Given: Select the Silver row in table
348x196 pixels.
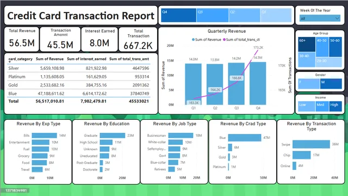Looking at the screenshot, I should (79, 68).
